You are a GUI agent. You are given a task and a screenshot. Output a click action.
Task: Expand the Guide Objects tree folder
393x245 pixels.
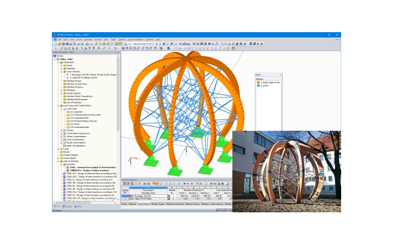(58, 158)
